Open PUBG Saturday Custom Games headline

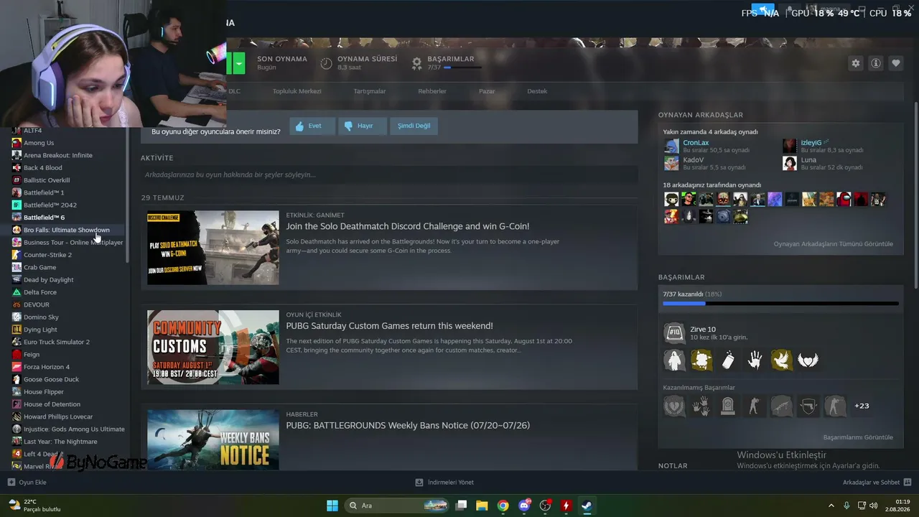pyautogui.click(x=390, y=326)
